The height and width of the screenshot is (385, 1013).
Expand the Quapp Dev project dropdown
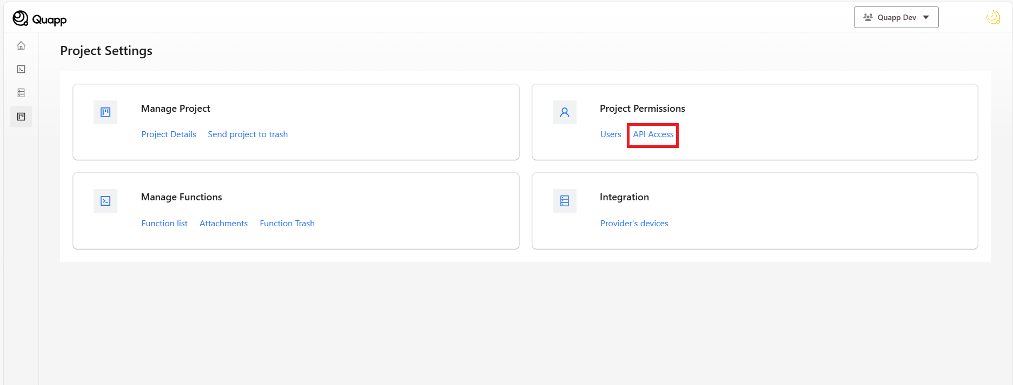896,17
